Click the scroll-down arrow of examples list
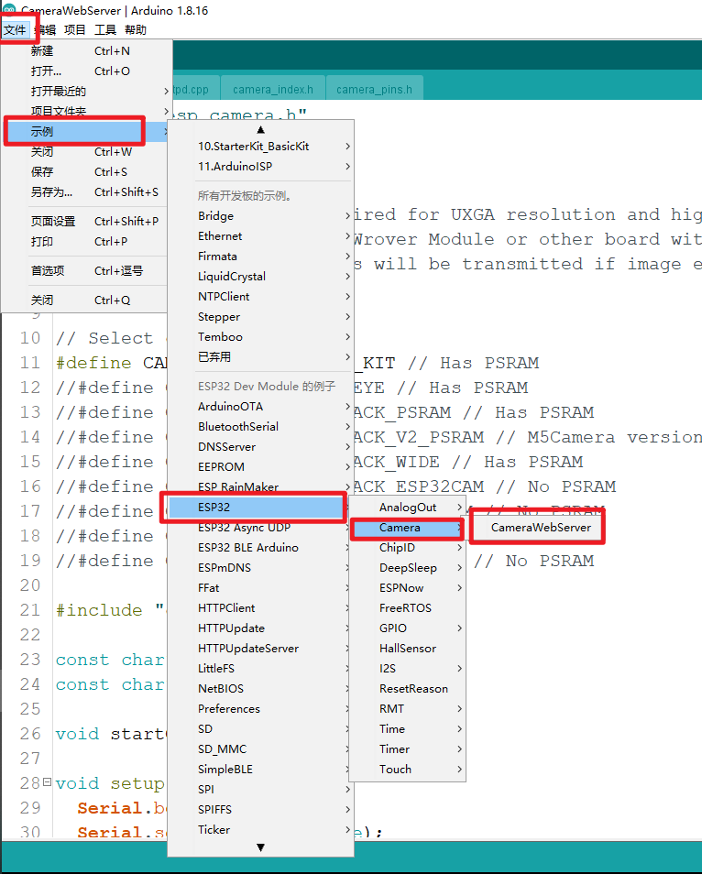Image resolution: width=702 pixels, height=874 pixels. point(260,847)
